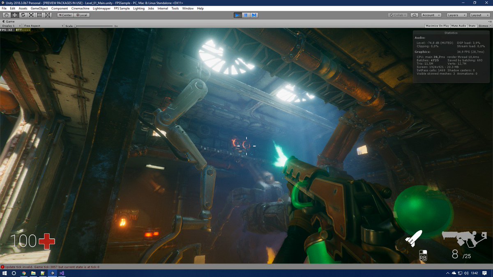Screen dimensions: 493x277
Task: Open the Window menu
Action: (188, 8)
